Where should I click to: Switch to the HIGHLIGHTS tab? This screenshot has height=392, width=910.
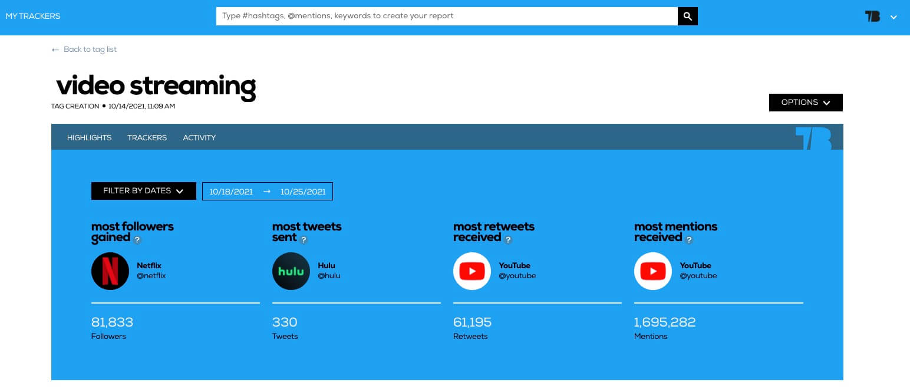point(89,137)
